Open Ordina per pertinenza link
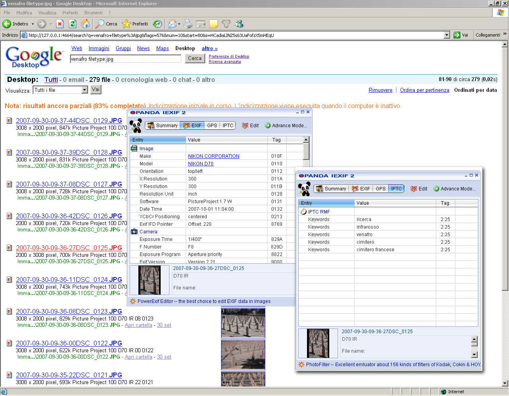509x396 pixels. 425,90
